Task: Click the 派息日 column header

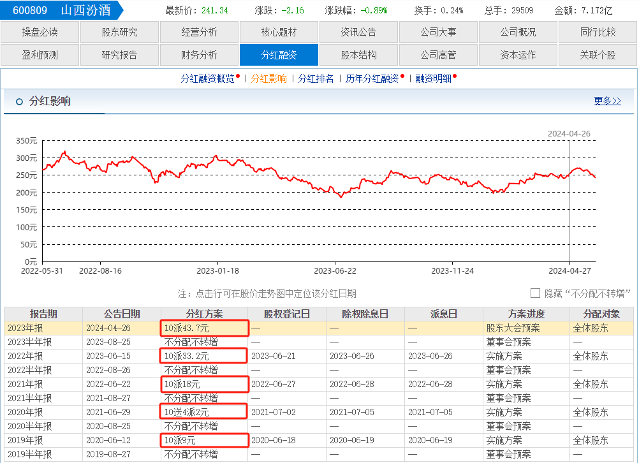Action: (x=444, y=314)
